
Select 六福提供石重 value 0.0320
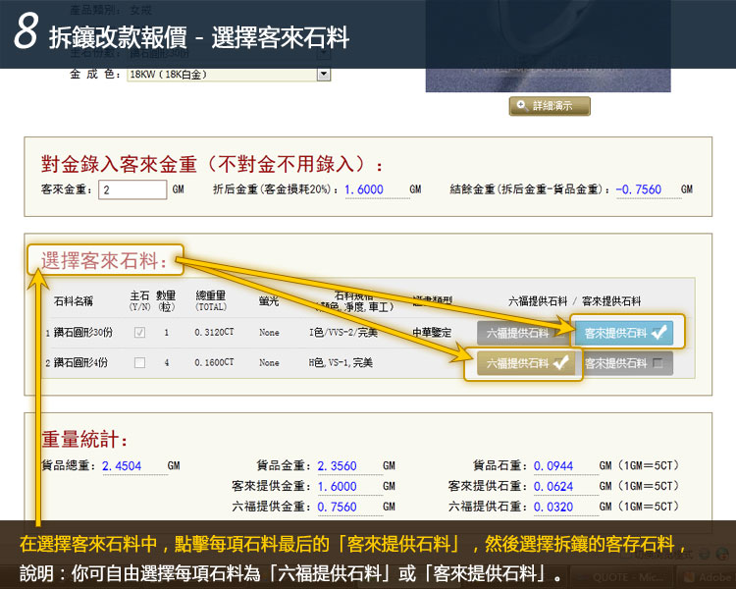[x=553, y=508]
